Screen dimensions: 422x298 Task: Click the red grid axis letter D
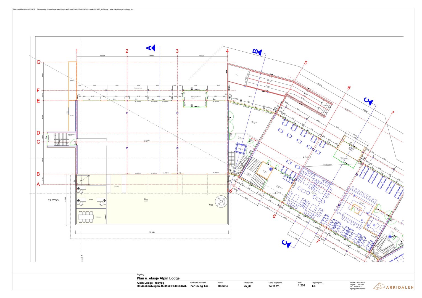(x=38, y=133)
